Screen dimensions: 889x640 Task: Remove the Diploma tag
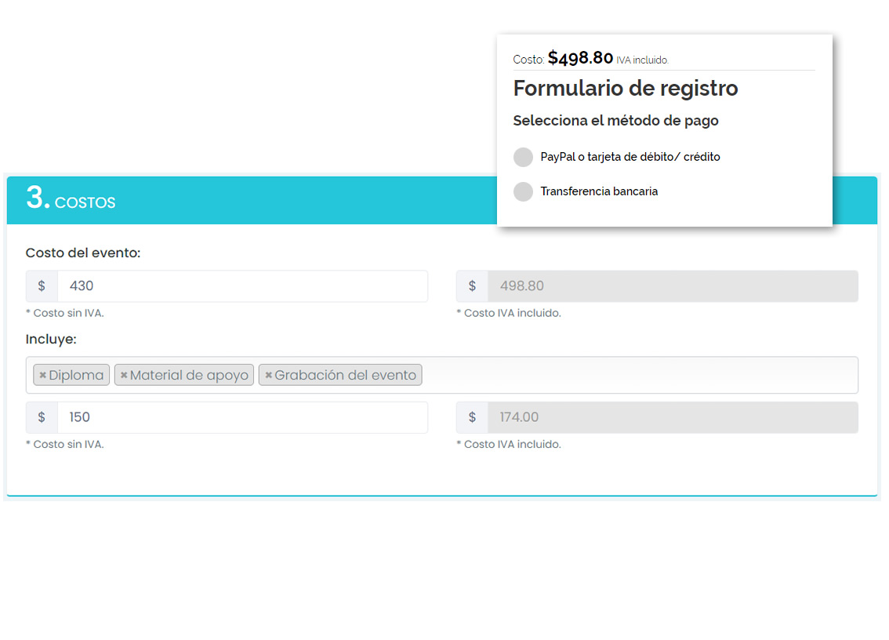pos(42,376)
